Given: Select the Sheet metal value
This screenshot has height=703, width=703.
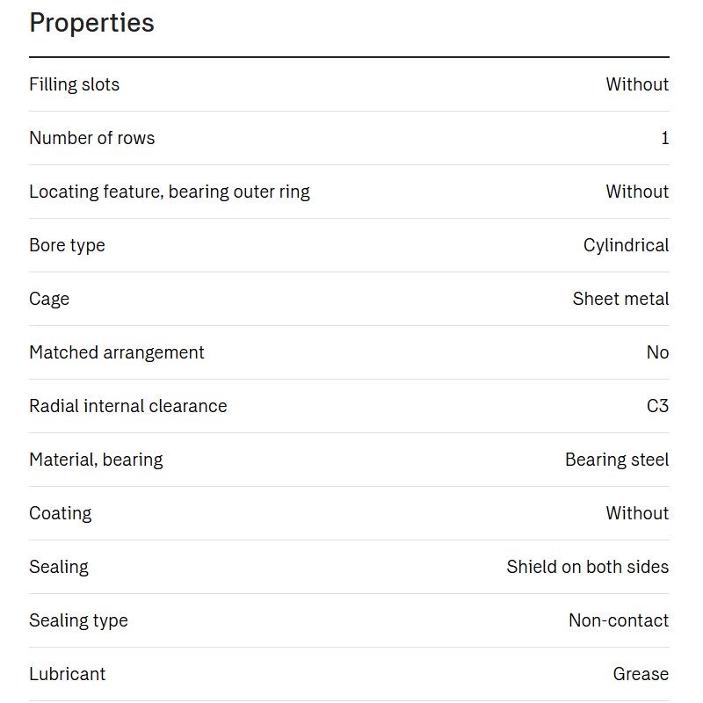Looking at the screenshot, I should (x=620, y=299).
